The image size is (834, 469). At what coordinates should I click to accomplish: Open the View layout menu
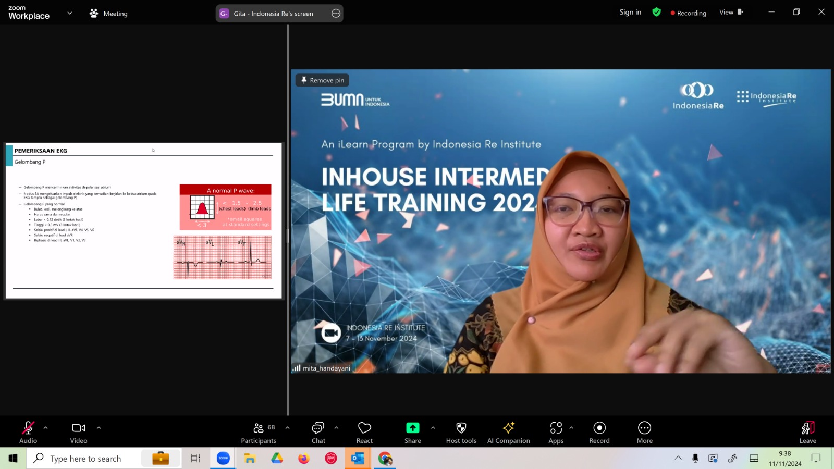pyautogui.click(x=731, y=12)
